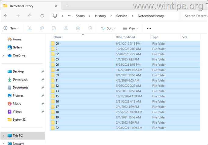
Task: Sort by Date modified column header
Action: click(125, 37)
